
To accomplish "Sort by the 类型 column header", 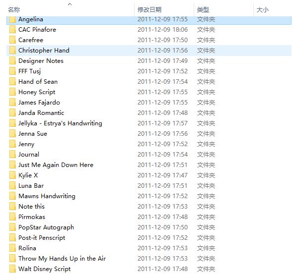I will pyautogui.click(x=203, y=10).
